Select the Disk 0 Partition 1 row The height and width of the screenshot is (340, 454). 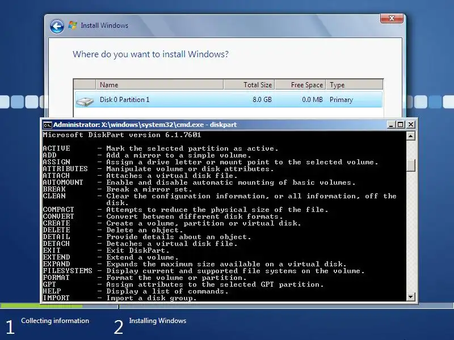pyautogui.click(x=229, y=100)
